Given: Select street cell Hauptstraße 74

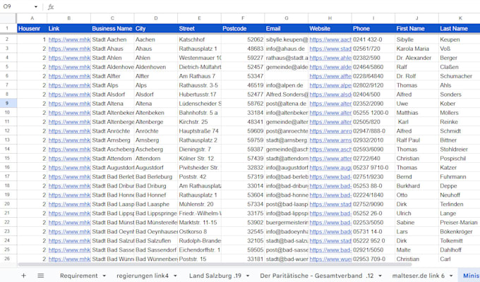Looking at the screenshot, I should [x=199, y=131].
